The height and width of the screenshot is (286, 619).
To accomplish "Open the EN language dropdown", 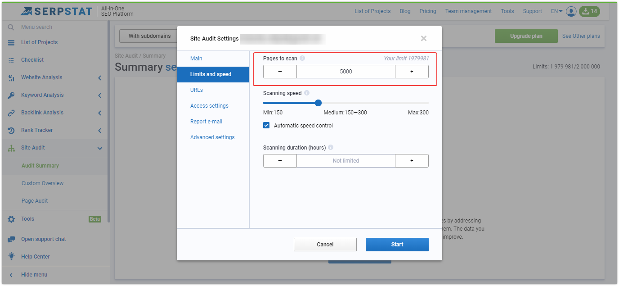I will point(557,11).
